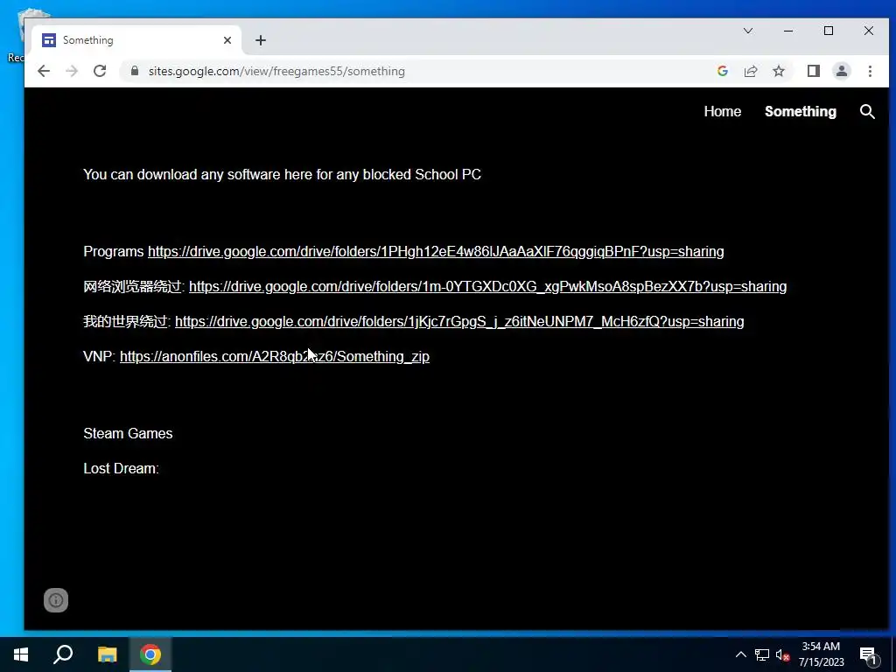896x672 pixels.
Task: Go back with the browser back arrow
Action: 44,71
